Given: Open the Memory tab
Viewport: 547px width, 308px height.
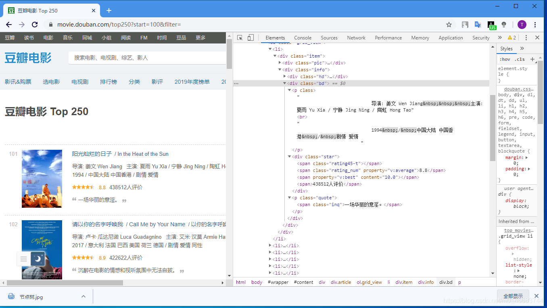Looking at the screenshot, I should coord(420,37).
